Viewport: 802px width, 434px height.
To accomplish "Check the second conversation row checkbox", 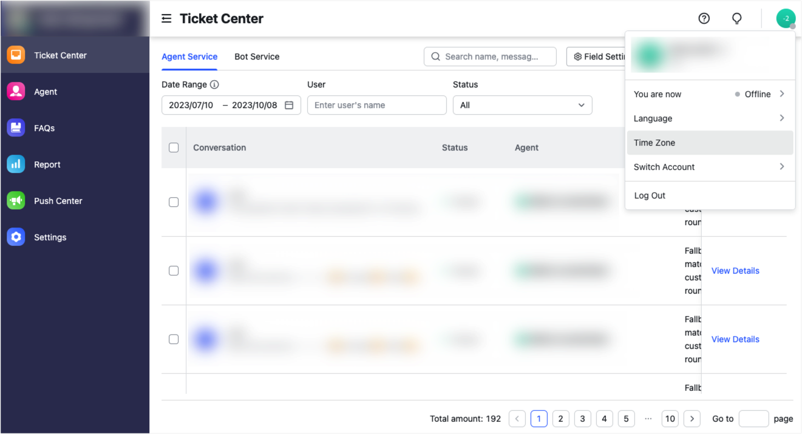I will 174,271.
